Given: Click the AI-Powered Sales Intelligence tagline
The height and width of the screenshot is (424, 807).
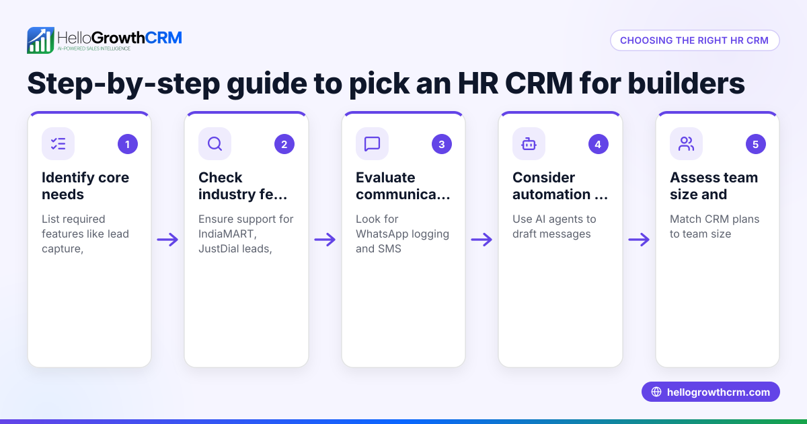Looking at the screenshot, I should coord(94,49).
